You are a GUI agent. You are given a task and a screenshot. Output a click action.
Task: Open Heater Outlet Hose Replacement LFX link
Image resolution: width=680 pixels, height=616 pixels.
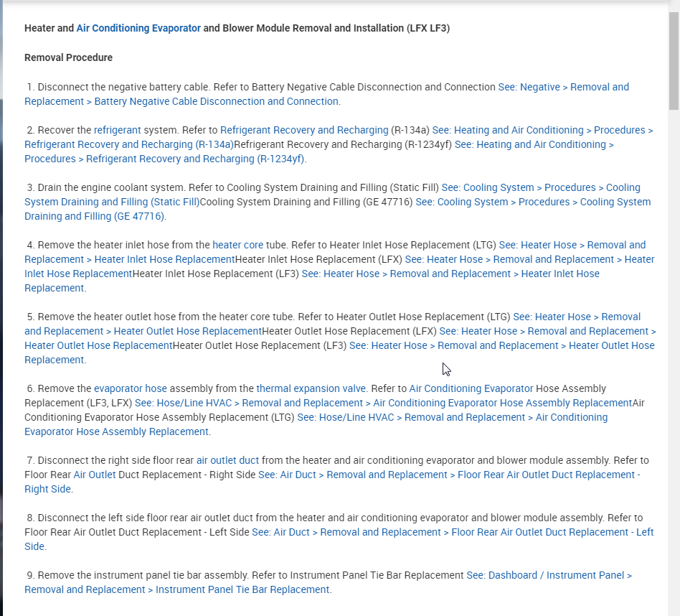pos(547,331)
